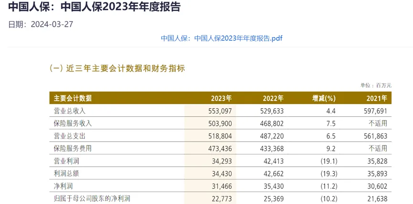
Task: Select the 2023年 column header
Action: tap(221, 98)
